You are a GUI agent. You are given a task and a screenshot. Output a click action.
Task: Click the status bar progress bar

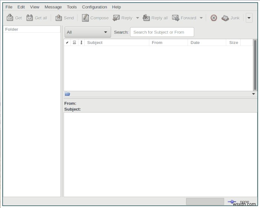[x=205, y=201]
